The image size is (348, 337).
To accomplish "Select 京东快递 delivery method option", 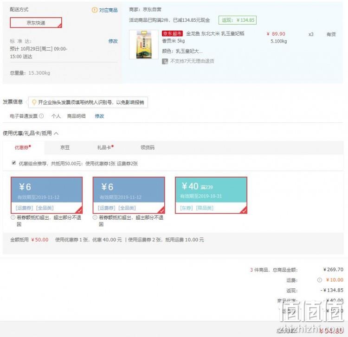I will [x=36, y=23].
